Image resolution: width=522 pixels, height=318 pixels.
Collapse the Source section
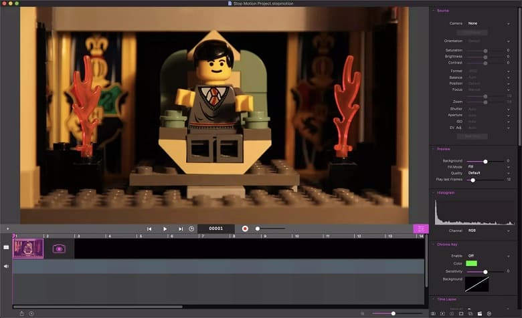point(434,11)
